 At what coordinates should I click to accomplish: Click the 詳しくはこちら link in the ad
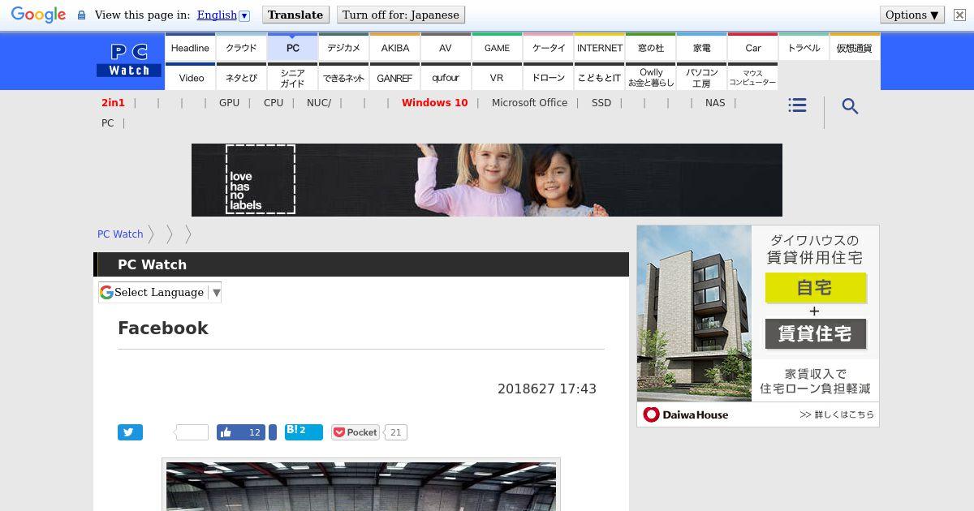tap(837, 414)
